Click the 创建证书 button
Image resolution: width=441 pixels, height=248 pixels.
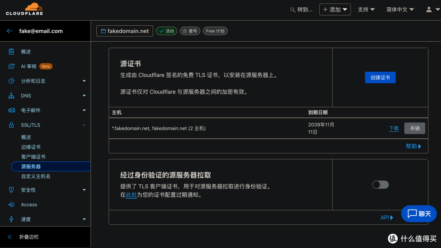380,77
